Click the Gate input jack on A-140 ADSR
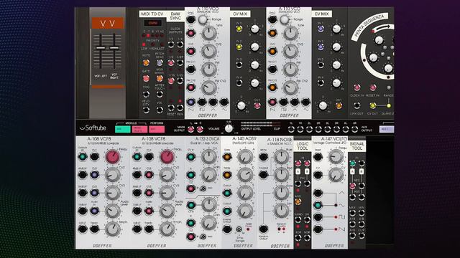 click(x=227, y=157)
